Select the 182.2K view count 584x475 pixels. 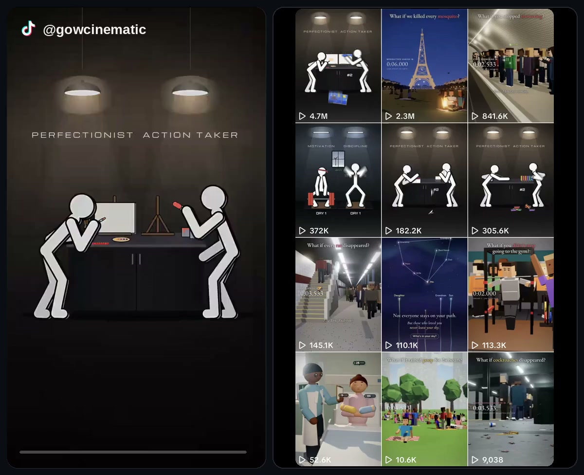click(x=409, y=231)
